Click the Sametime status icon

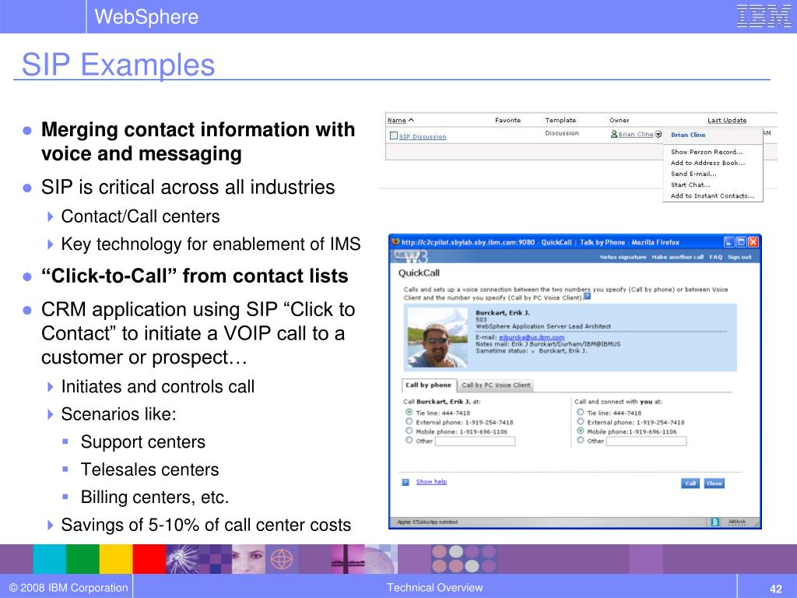(532, 351)
